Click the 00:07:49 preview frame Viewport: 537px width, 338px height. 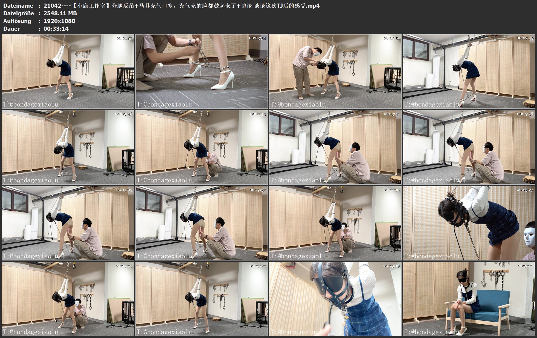(469, 71)
